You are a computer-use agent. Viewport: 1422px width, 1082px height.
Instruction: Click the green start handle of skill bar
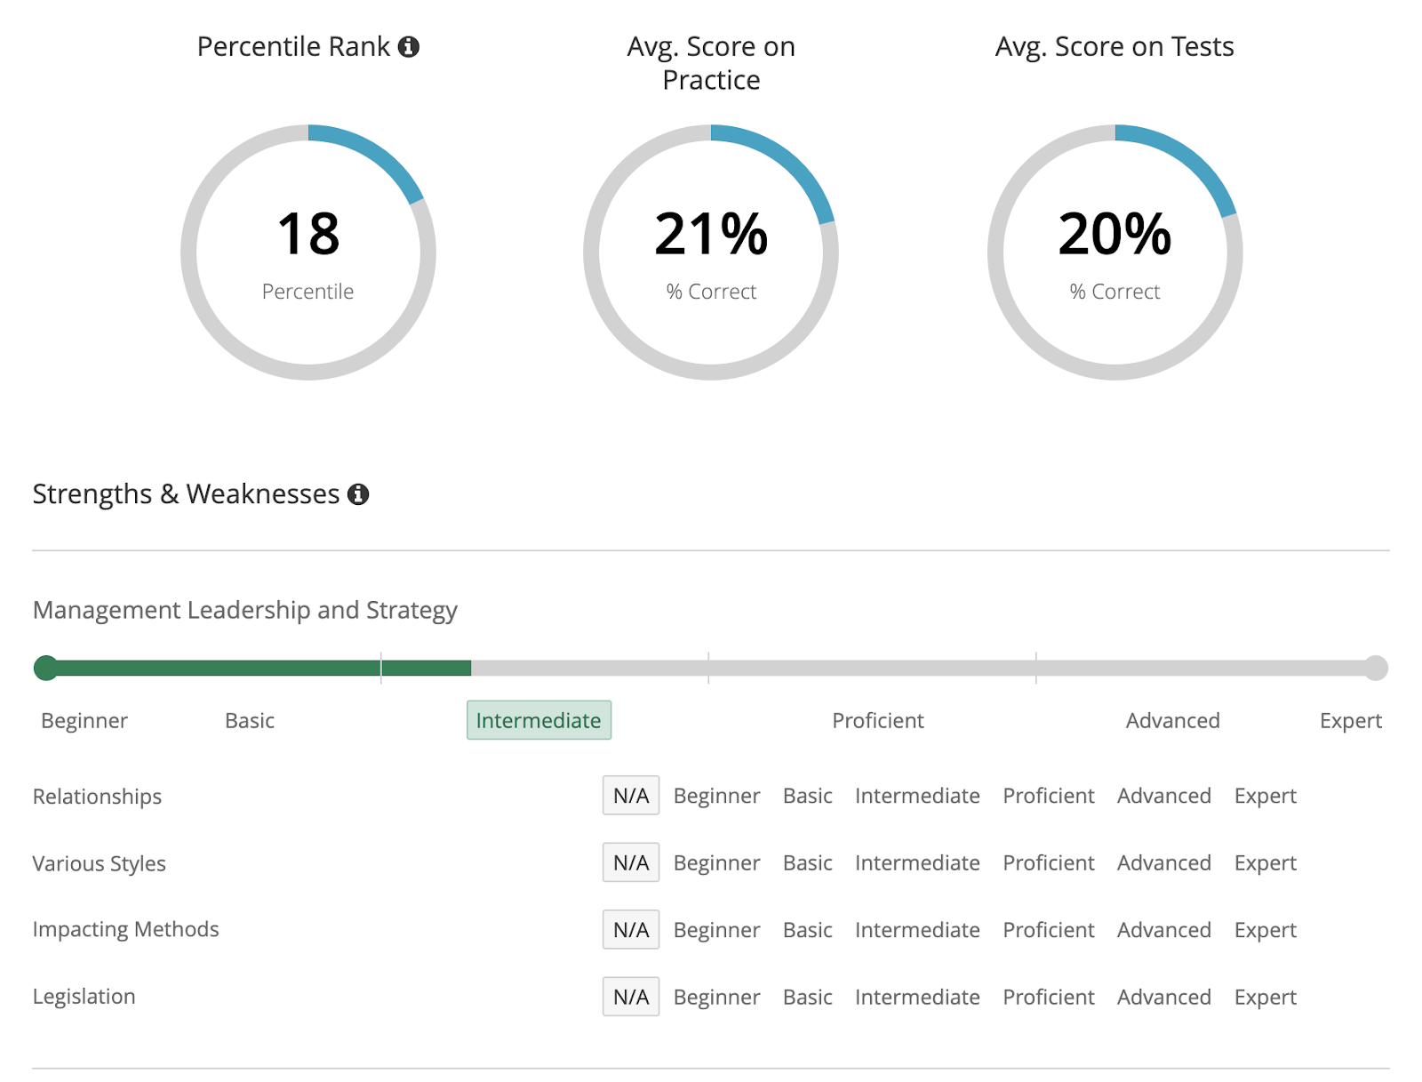[46, 668]
